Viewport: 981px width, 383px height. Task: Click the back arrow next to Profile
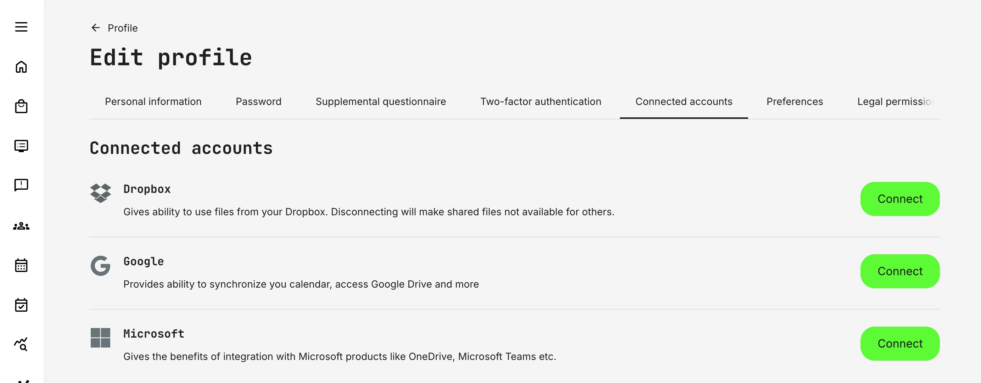[95, 27]
